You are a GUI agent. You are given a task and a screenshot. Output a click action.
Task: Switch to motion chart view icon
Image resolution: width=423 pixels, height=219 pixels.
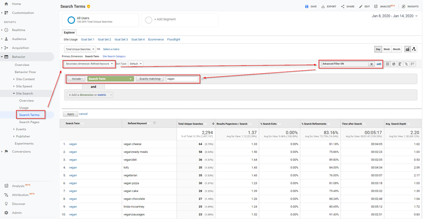pos(414,49)
